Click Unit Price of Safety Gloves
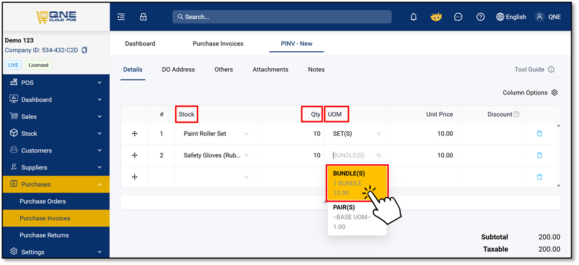 coord(423,155)
